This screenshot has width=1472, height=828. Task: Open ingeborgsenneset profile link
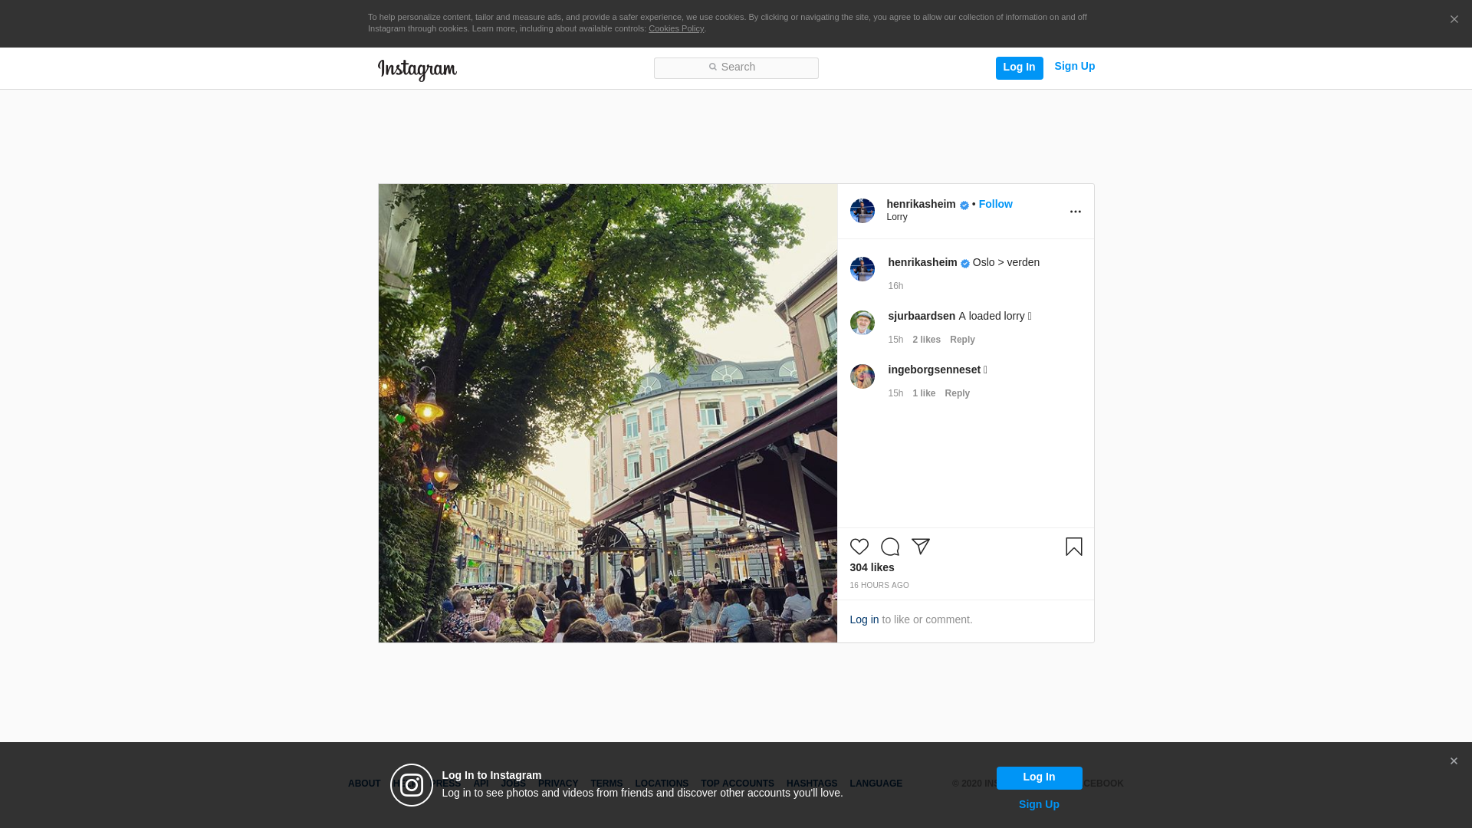(934, 370)
